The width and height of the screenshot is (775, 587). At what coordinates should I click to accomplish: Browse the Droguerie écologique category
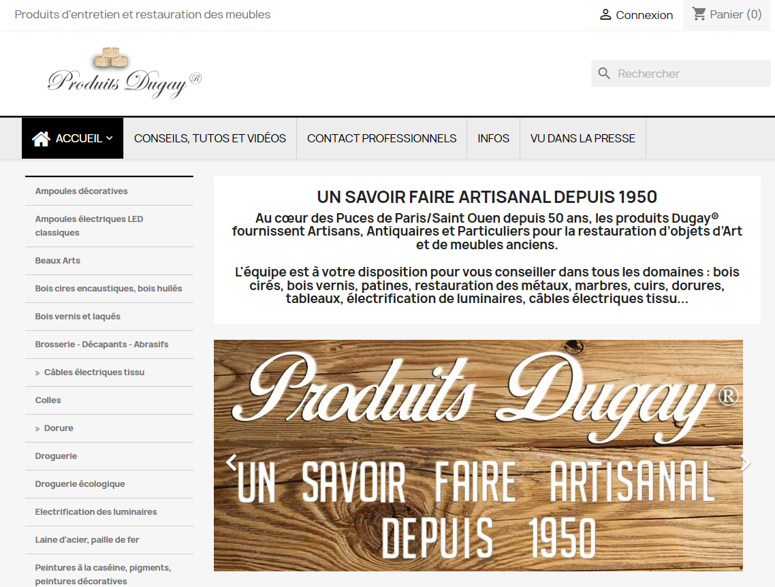click(80, 484)
